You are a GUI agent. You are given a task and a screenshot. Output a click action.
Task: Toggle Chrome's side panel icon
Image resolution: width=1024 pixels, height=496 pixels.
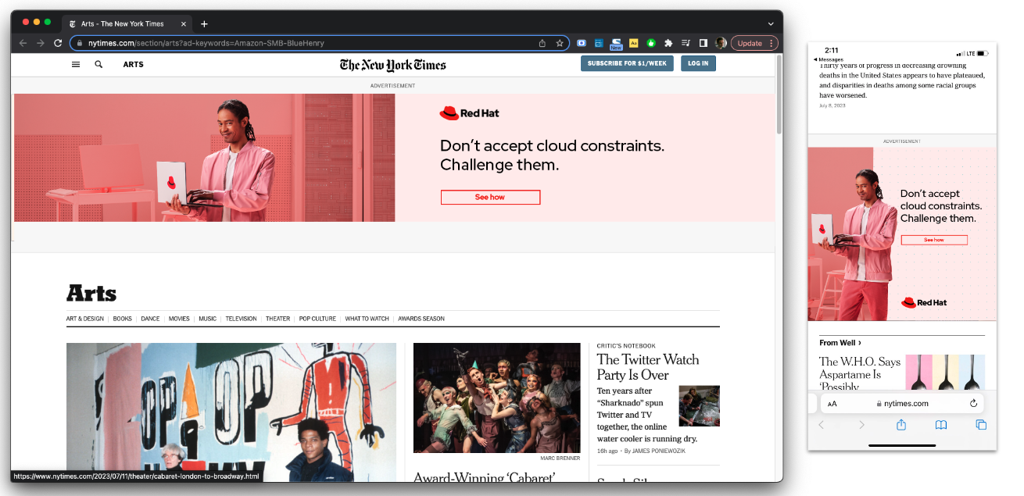(x=703, y=43)
